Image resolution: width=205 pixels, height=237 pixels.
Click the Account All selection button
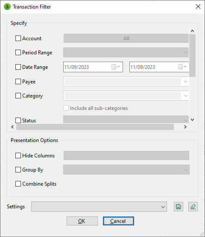[x=126, y=39]
